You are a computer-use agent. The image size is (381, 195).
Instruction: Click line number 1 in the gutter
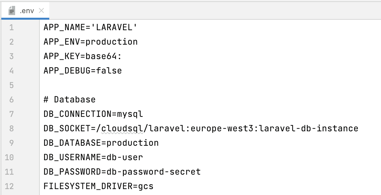coord(11,27)
